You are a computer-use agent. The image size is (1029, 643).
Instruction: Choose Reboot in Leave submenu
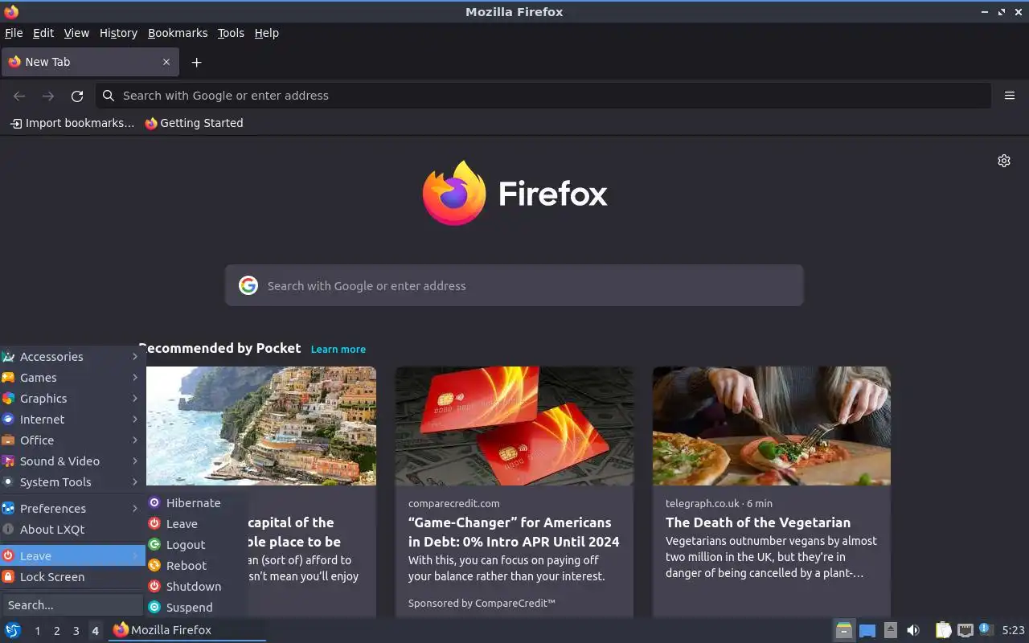[196, 566]
